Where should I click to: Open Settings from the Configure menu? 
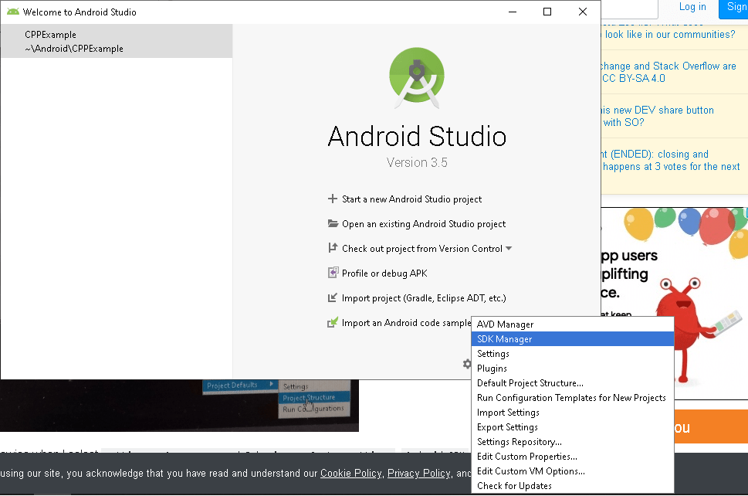pos(573,354)
